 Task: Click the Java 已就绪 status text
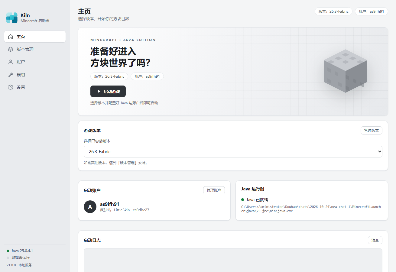point(257,200)
